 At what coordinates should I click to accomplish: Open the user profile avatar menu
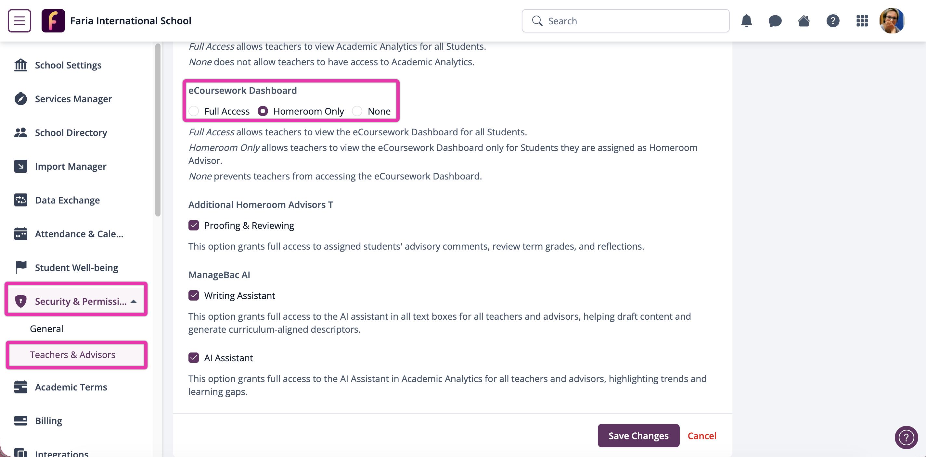click(892, 21)
